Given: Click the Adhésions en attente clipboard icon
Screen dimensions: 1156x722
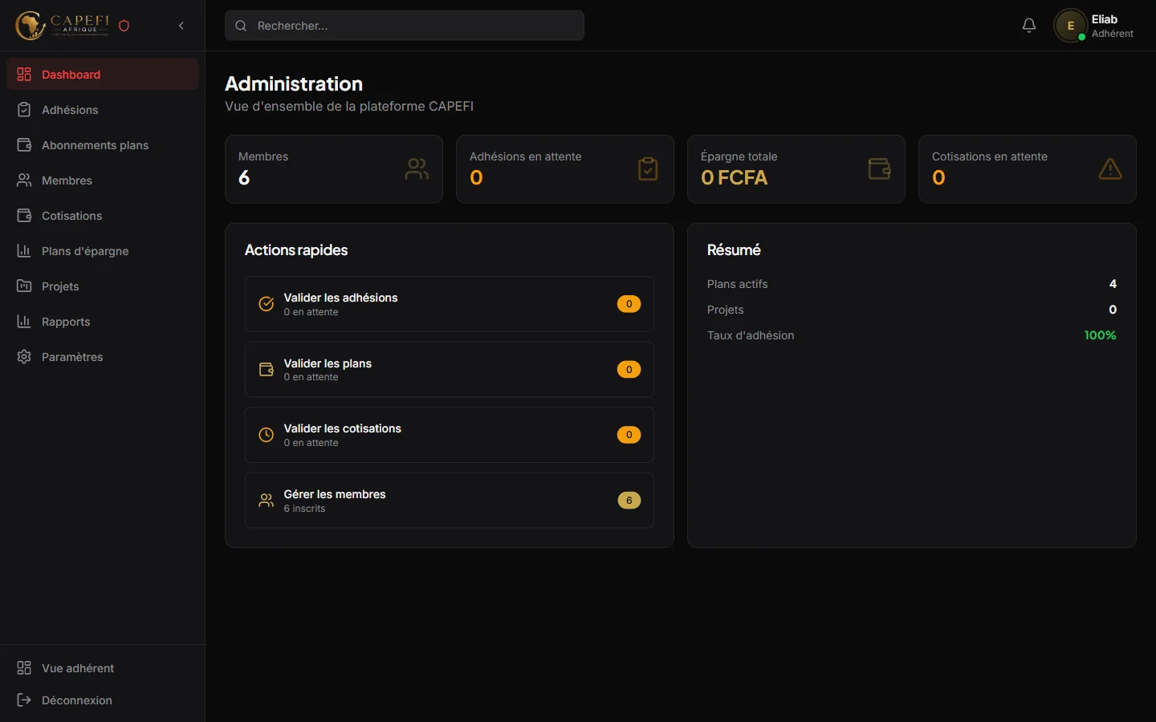Looking at the screenshot, I should (x=648, y=168).
